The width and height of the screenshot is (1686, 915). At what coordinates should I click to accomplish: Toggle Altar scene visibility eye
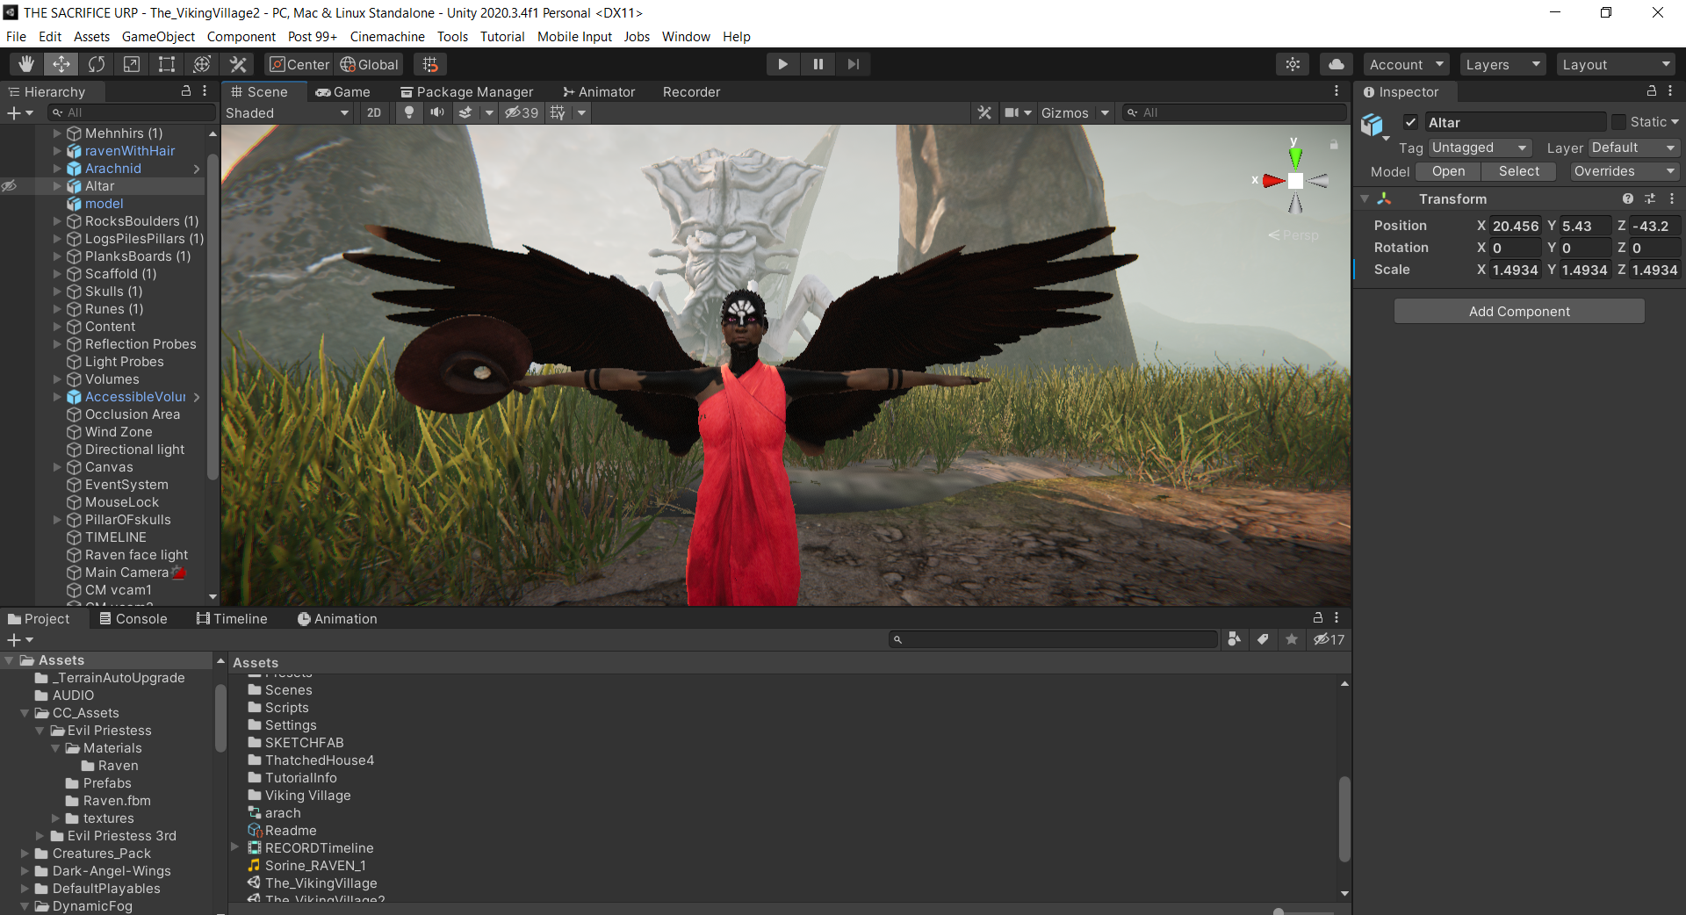9,186
